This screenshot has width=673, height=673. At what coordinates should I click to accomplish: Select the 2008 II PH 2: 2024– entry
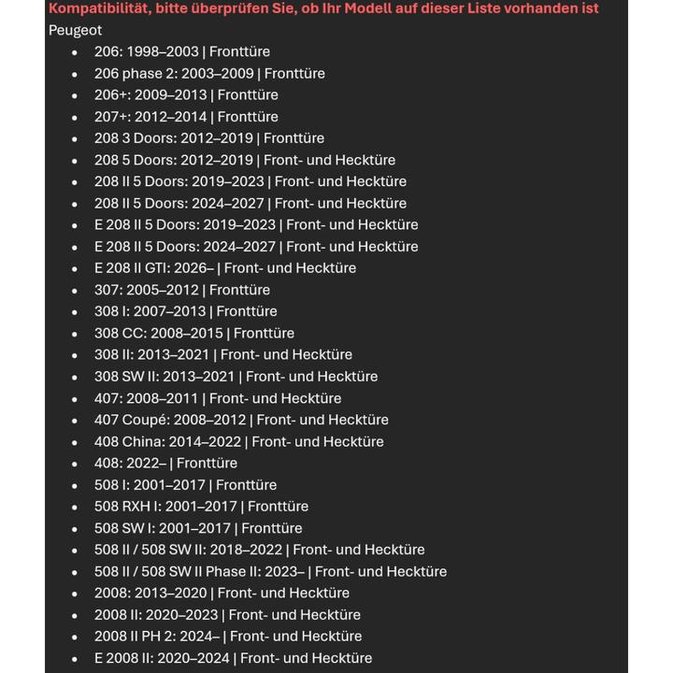pos(228,637)
